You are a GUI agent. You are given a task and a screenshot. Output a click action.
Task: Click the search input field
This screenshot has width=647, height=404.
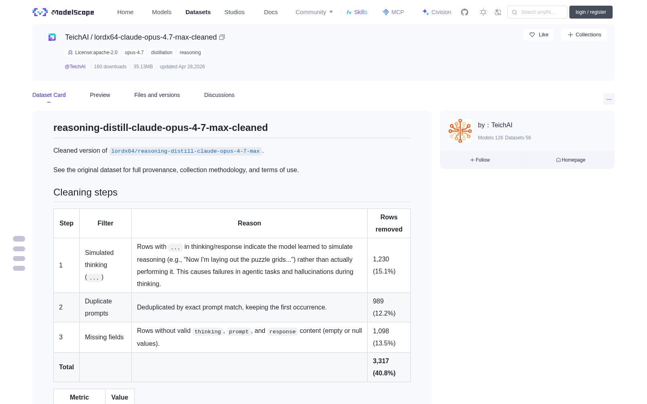[537, 12]
